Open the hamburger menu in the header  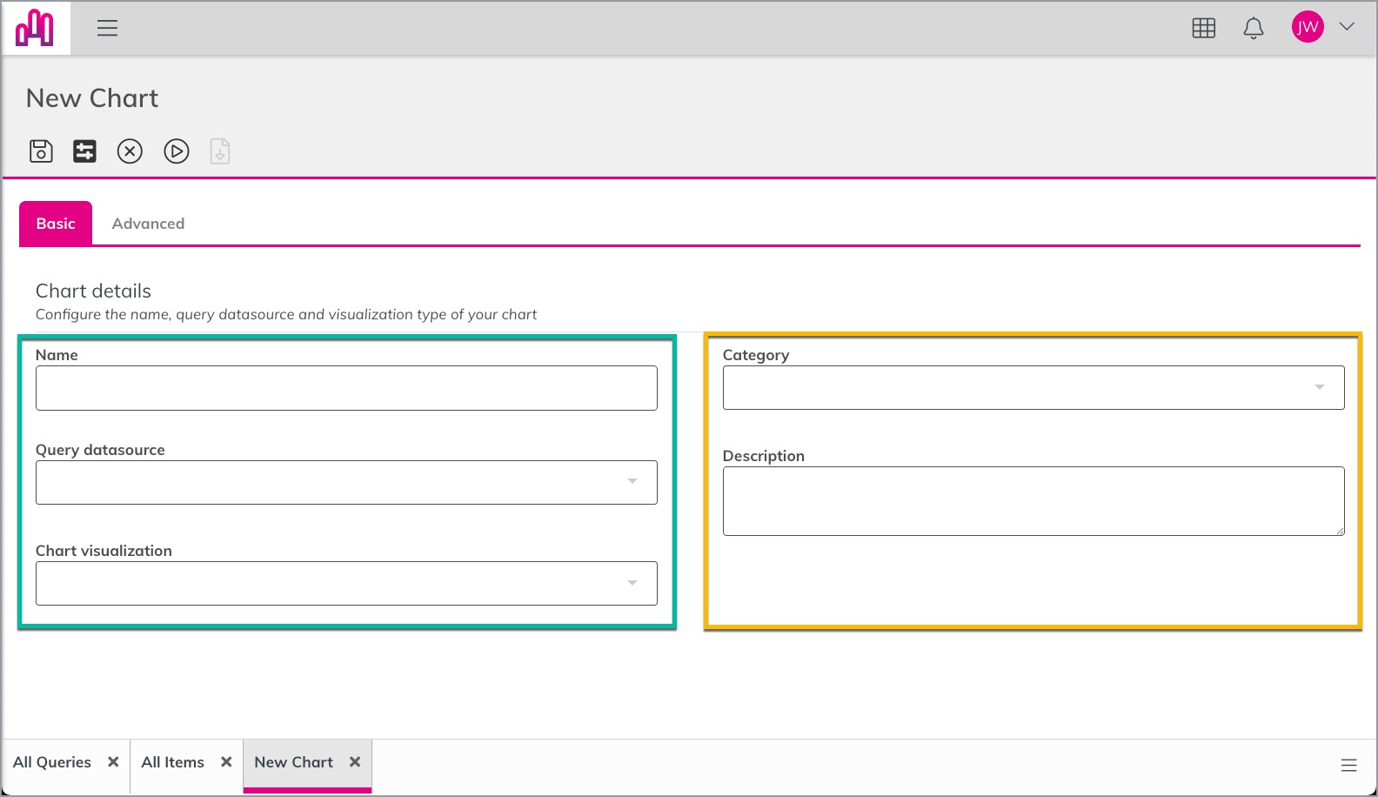coord(107,29)
